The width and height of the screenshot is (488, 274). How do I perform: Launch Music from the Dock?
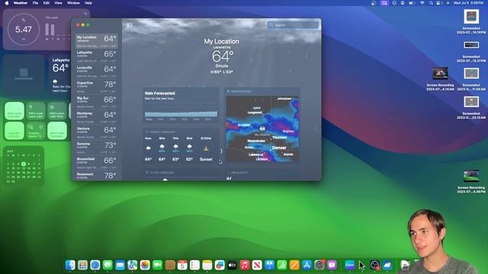click(245, 265)
